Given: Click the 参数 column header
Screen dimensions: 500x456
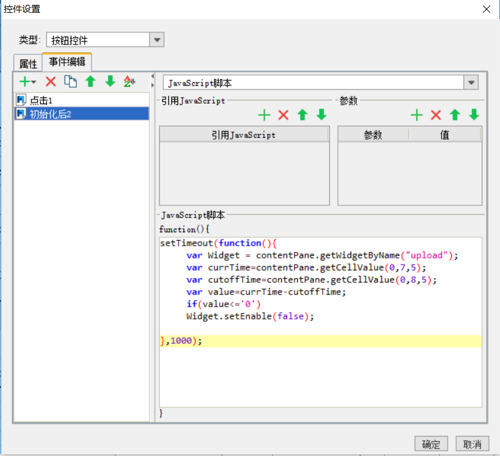Looking at the screenshot, I should pyautogui.click(x=373, y=135).
